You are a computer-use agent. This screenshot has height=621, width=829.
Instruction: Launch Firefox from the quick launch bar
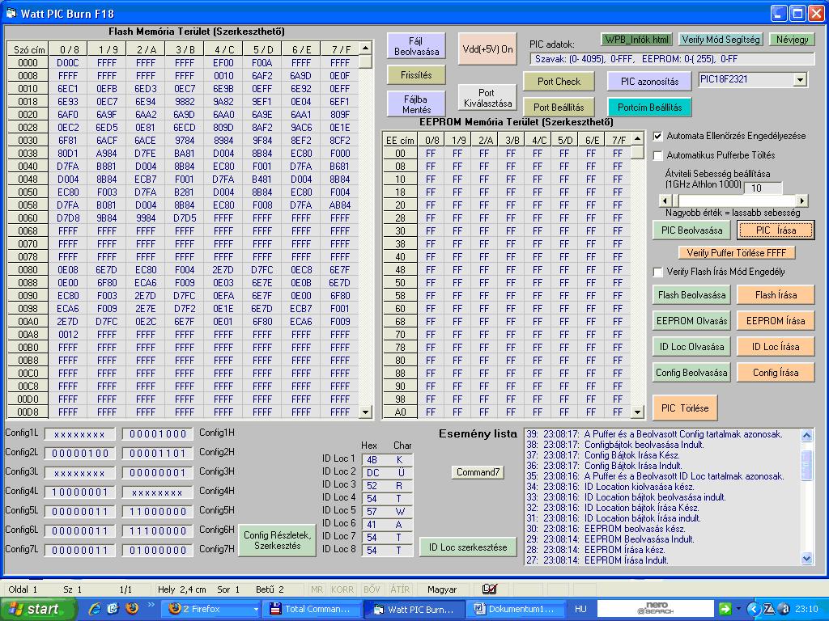point(132,609)
